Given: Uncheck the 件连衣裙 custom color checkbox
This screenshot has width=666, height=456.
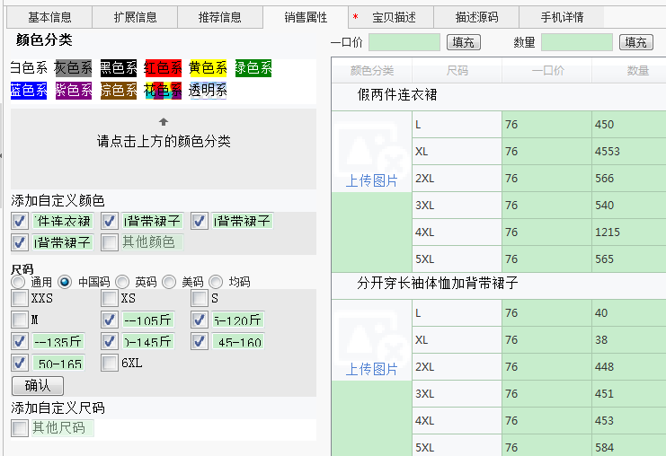Looking at the screenshot, I should (x=20, y=221).
